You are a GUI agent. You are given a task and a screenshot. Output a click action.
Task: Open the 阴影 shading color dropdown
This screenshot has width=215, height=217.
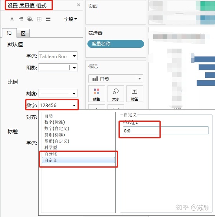(58, 68)
